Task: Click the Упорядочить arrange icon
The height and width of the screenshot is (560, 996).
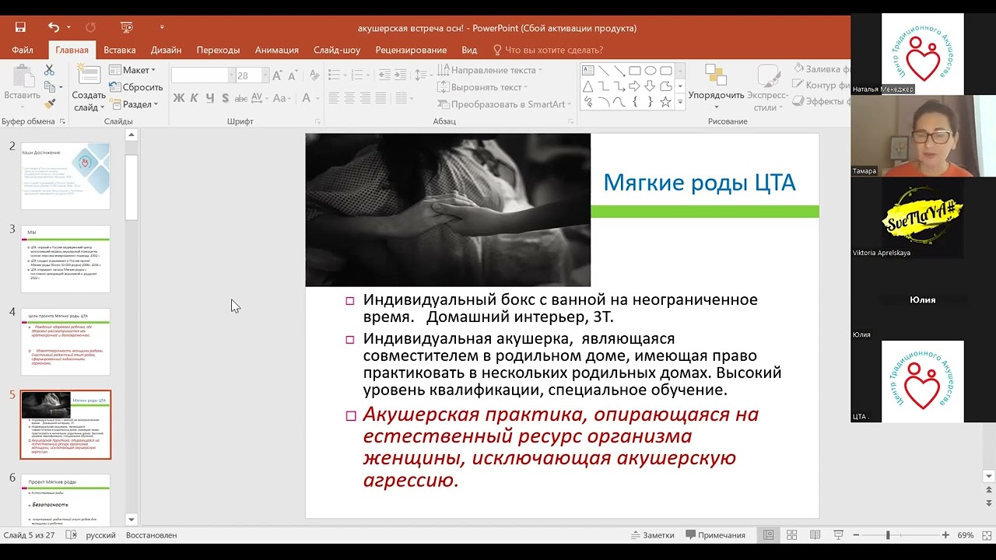Action: 716,75
